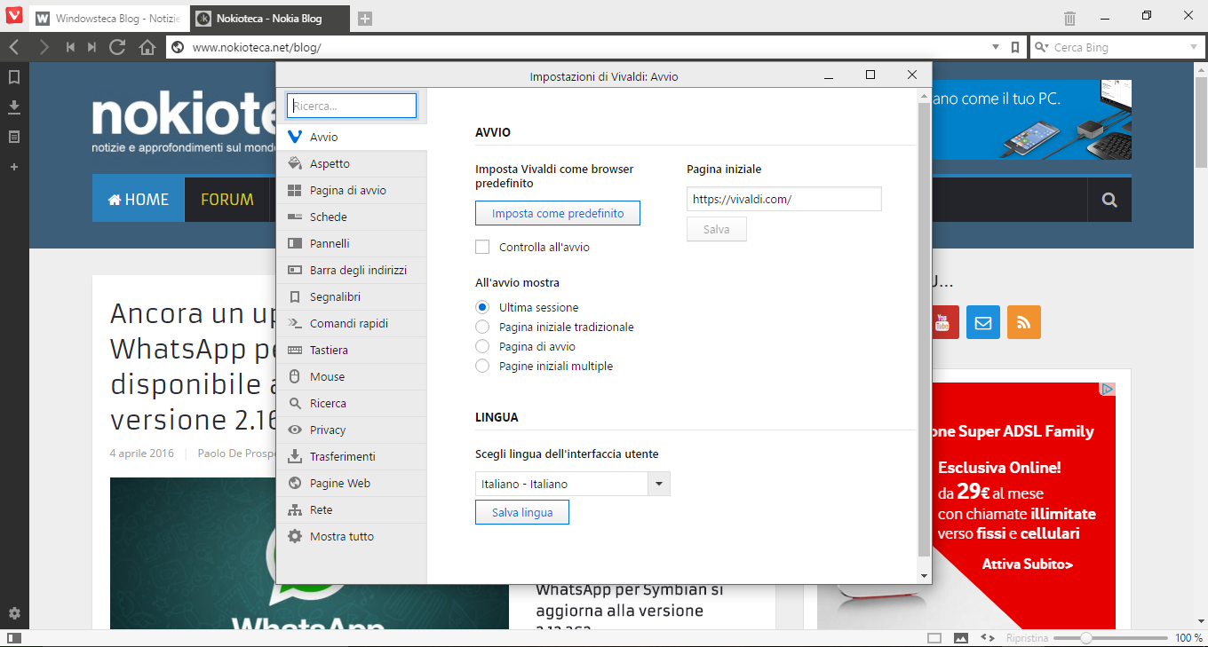Screen dimensions: 1208x647
Task: Open Barra degli indirizzi settings
Action: [352, 270]
